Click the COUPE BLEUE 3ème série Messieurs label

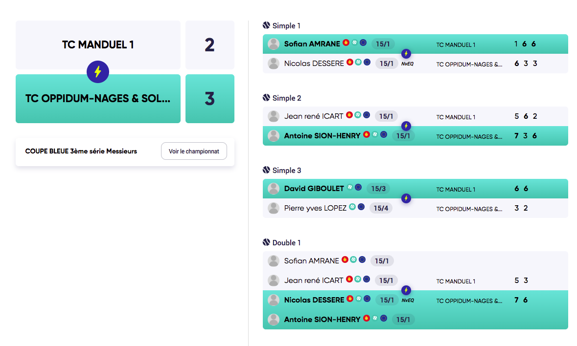81,151
